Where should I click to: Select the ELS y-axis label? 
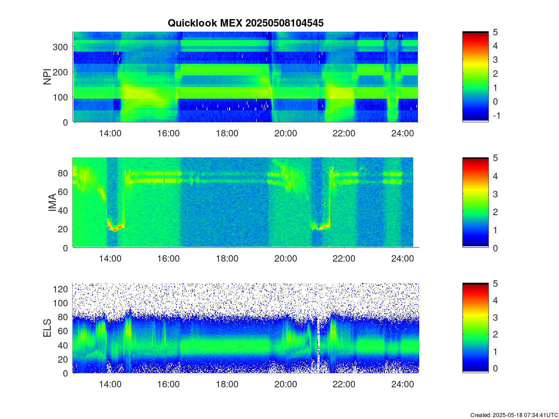click(47, 328)
